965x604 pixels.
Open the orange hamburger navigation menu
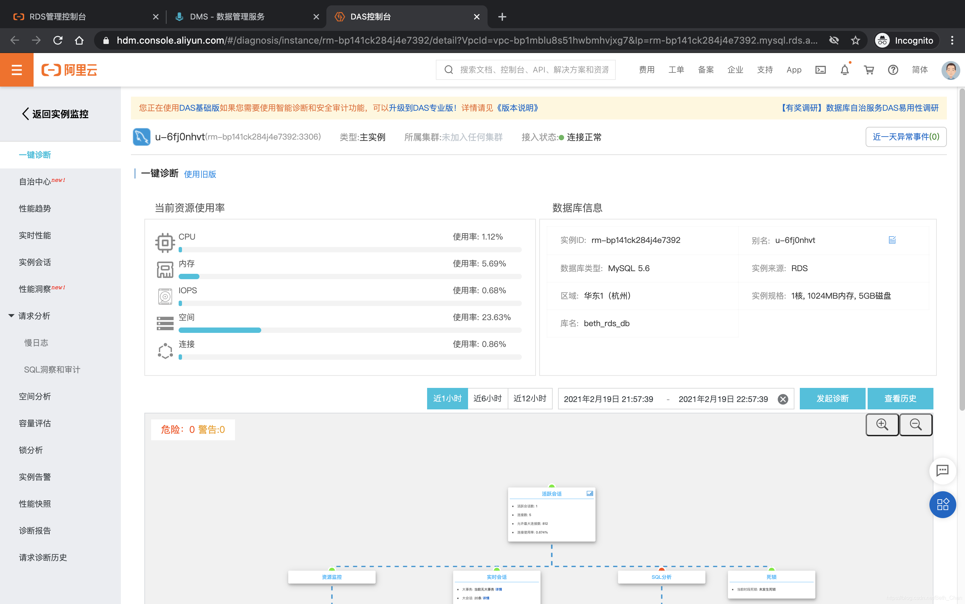pos(16,70)
